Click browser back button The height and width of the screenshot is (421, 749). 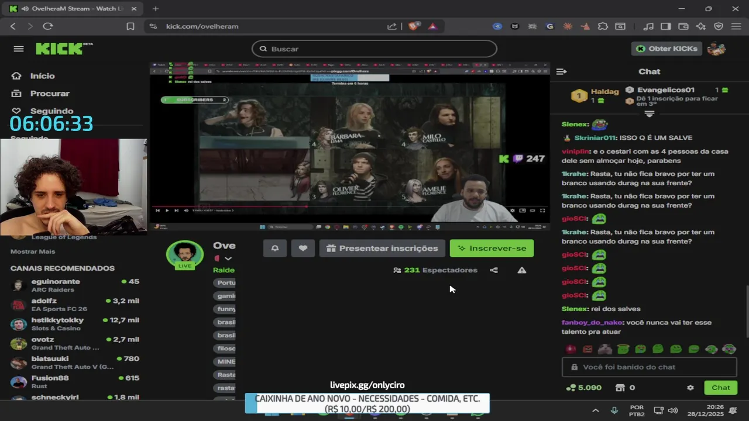(x=13, y=26)
